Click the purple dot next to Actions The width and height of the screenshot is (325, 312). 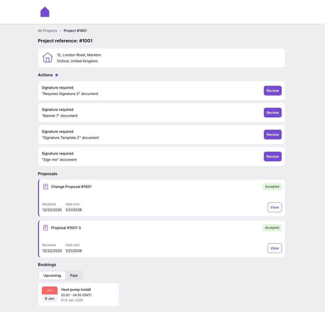click(x=57, y=75)
